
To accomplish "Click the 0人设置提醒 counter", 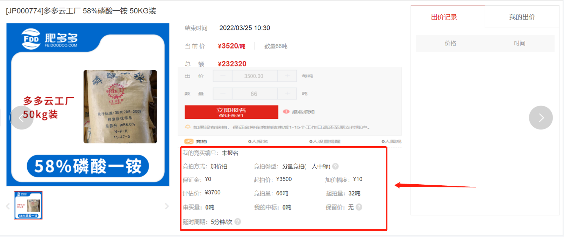I will pos(325,141).
